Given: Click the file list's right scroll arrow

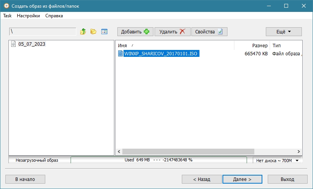Looking at the screenshot, I should 299,151.
